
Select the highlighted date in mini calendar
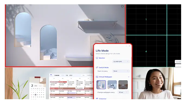(36, 95)
